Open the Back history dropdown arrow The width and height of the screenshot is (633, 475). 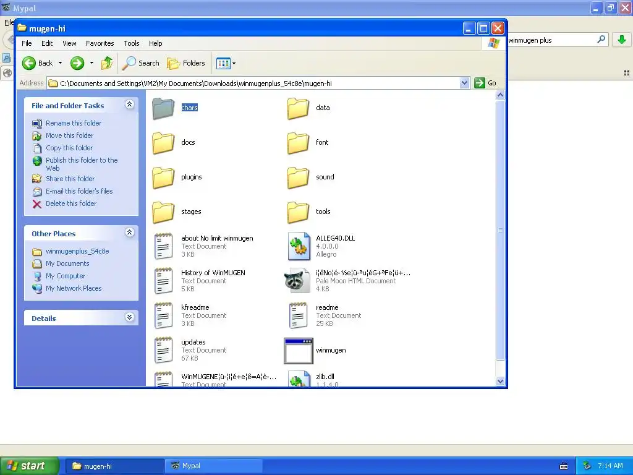coord(60,63)
